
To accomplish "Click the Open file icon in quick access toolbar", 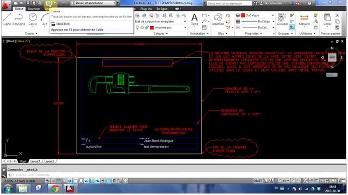I will click(22, 3).
